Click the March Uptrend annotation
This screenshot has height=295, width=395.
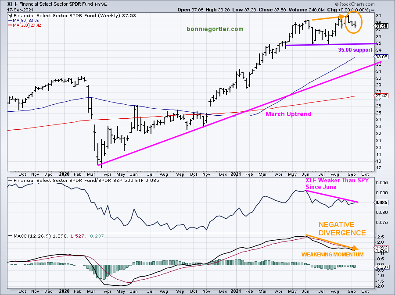(288, 114)
